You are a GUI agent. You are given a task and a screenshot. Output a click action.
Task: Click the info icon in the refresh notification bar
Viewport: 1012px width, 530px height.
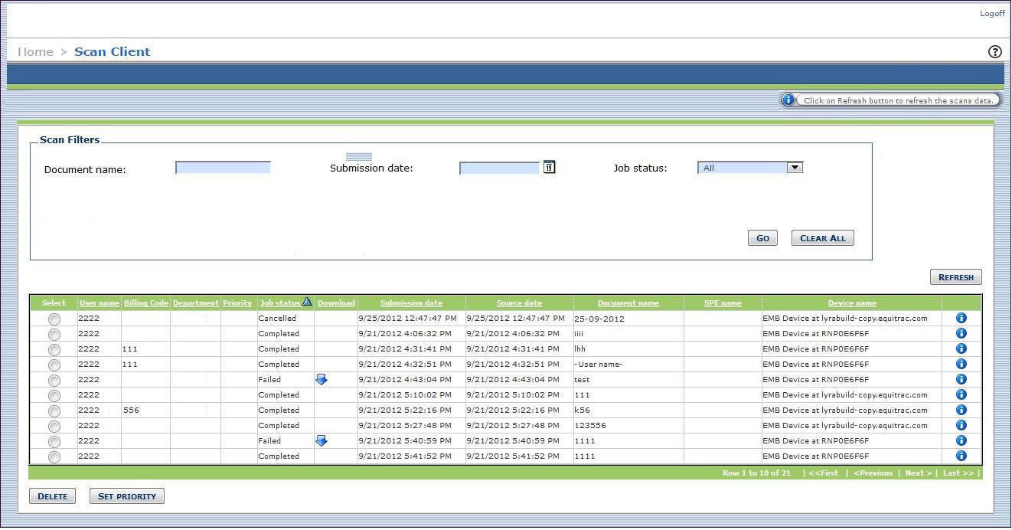(788, 100)
